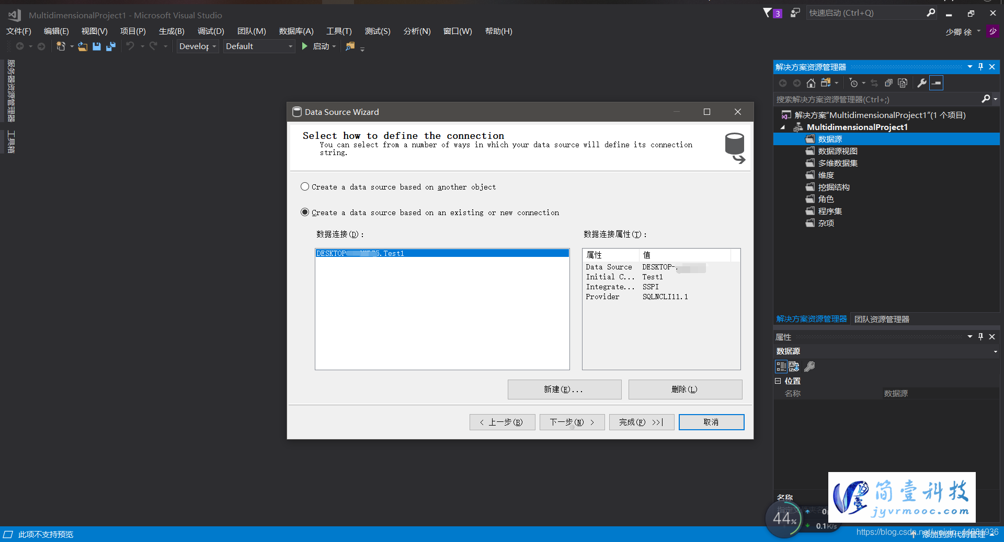Open the 数据库(A) menu
Viewport: 1004px width, 542px height.
296,31
